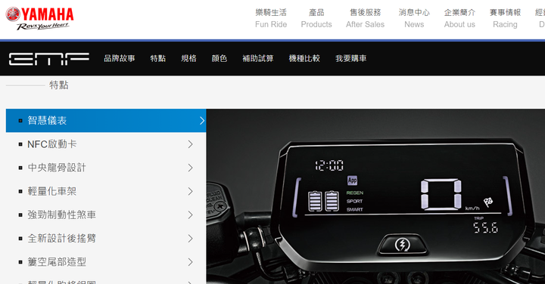Select the 中央龍骨設計 feature

(106, 168)
